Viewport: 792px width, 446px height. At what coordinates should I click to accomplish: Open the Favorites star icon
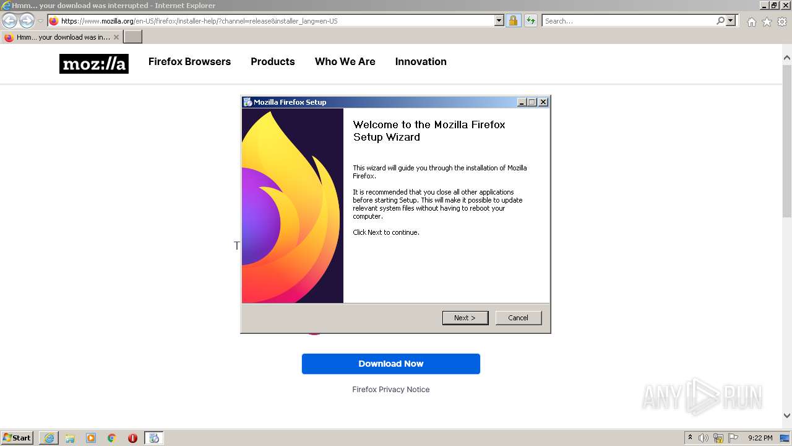[767, 22]
